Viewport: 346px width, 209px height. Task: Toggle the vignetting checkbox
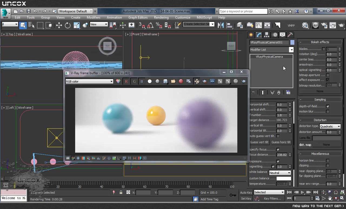click(273, 167)
